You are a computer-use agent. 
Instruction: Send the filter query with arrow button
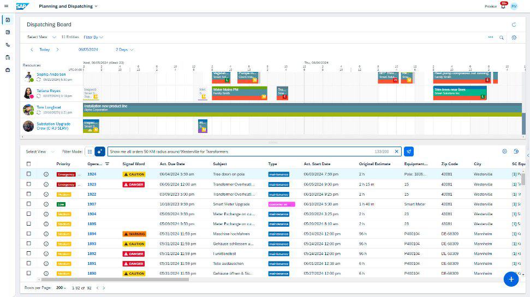[x=409, y=151]
